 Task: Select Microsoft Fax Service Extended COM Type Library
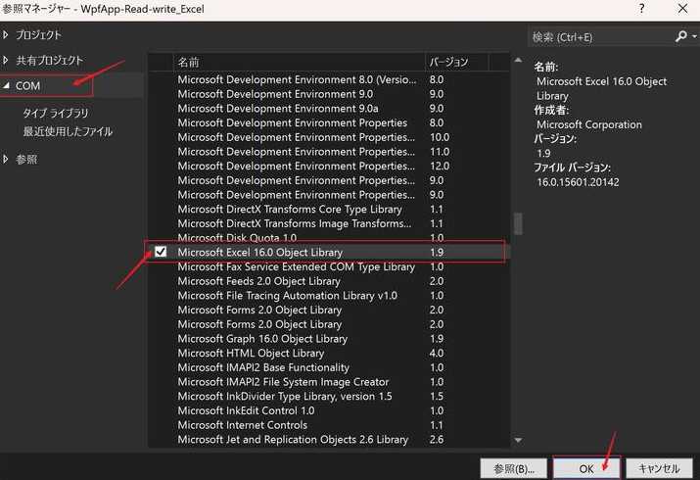pyautogui.click(x=328, y=266)
